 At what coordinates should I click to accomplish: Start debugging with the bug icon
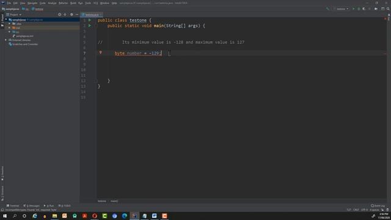[x=359, y=9]
